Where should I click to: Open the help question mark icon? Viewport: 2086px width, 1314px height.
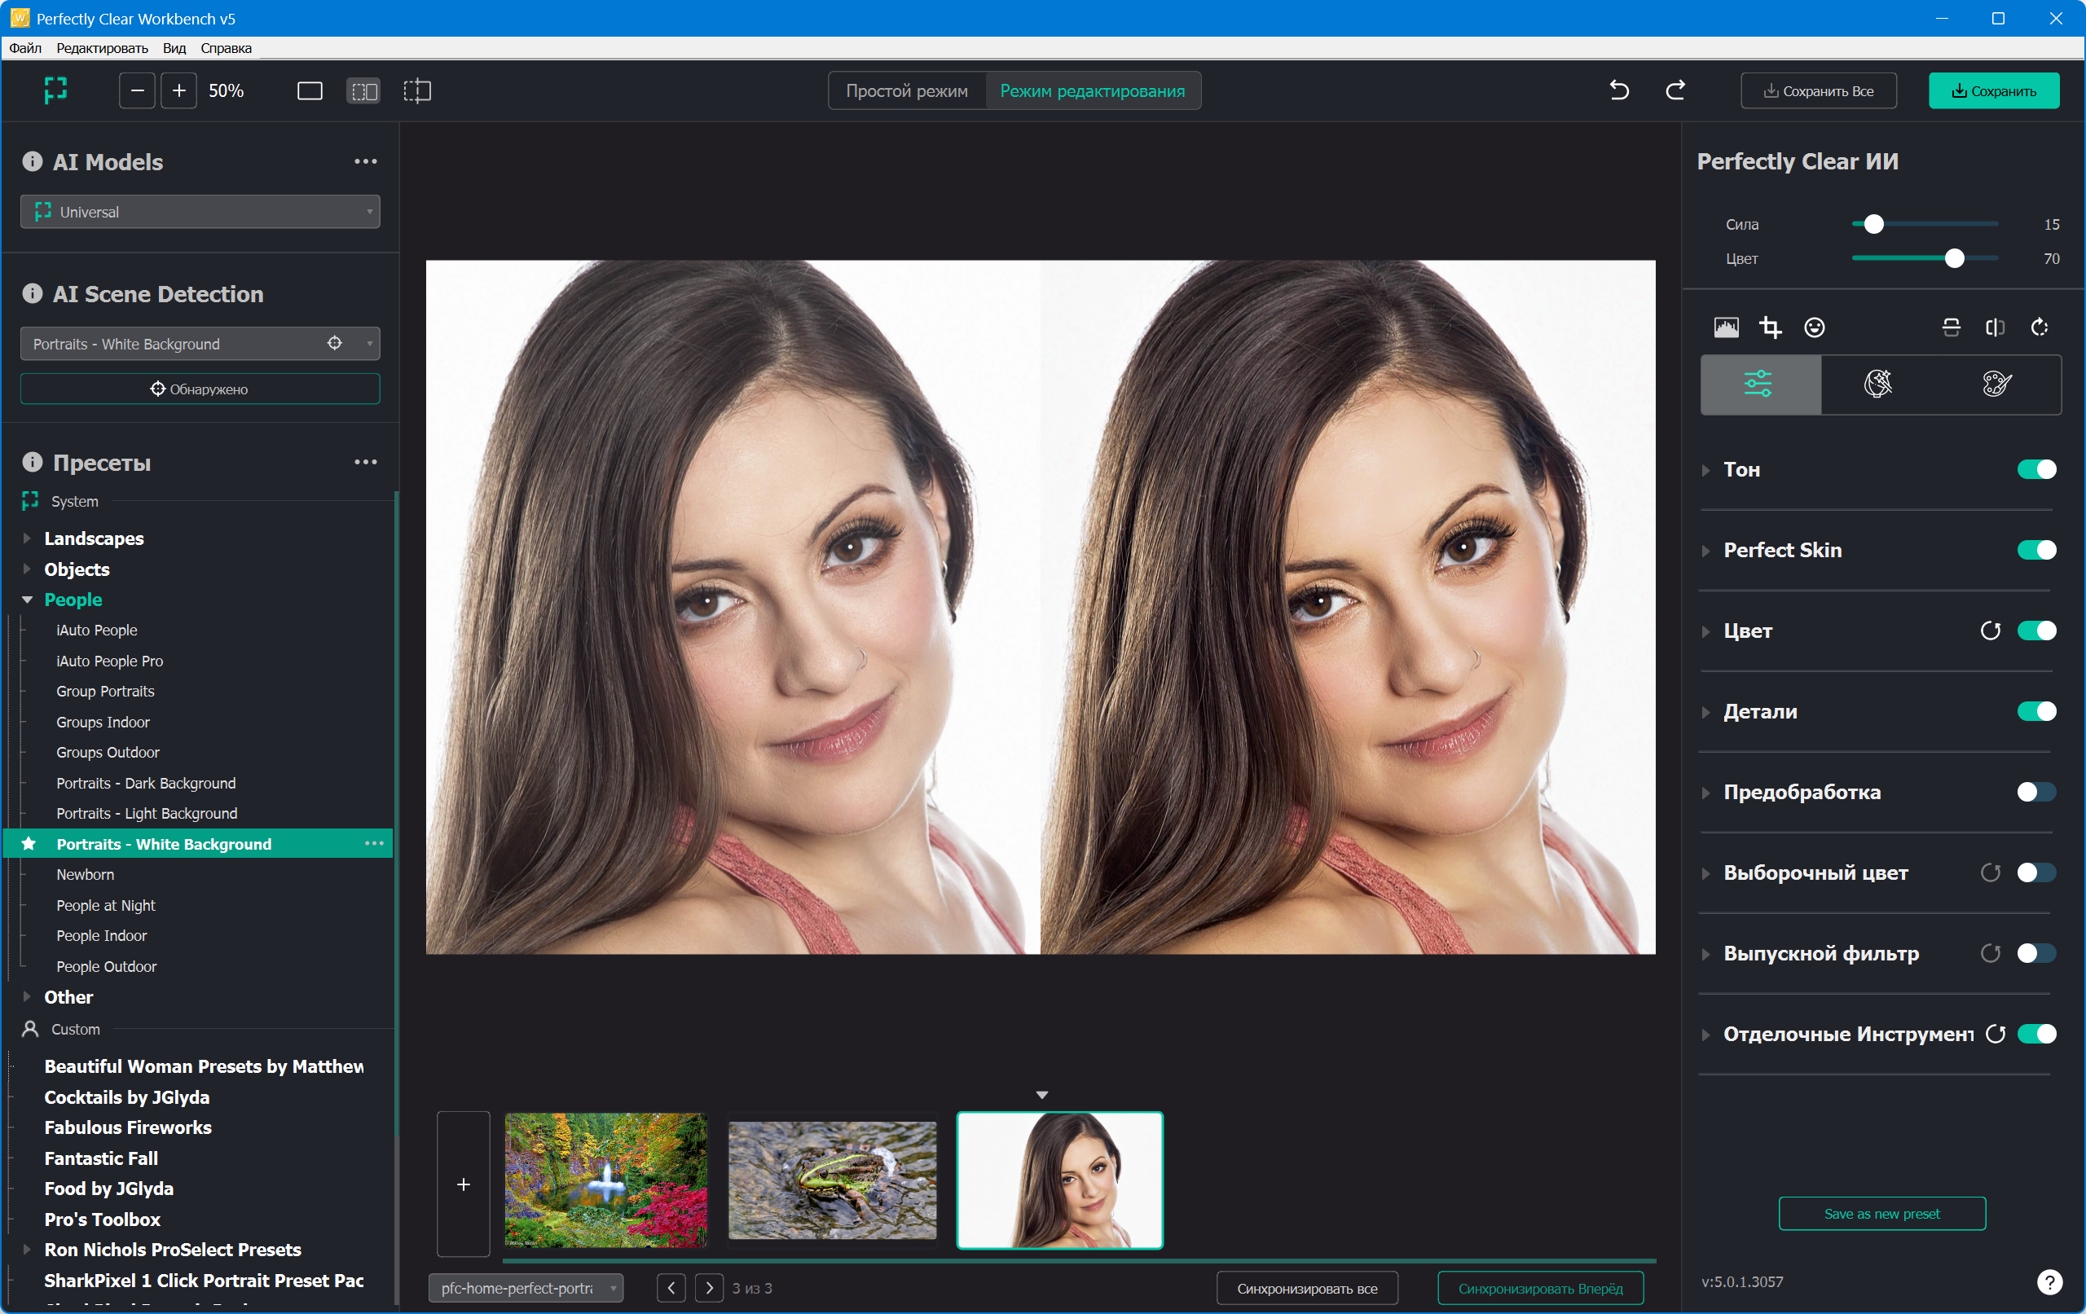2049,1281
